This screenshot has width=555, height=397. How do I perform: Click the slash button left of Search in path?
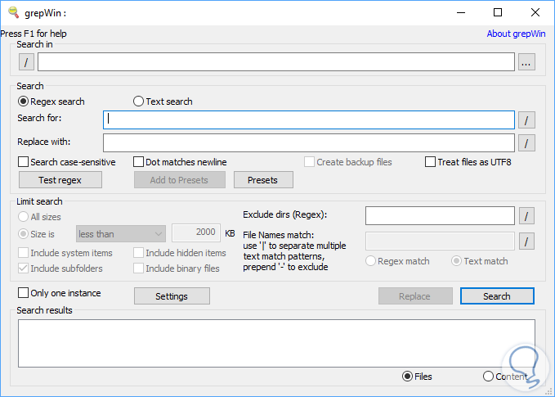tap(26, 62)
